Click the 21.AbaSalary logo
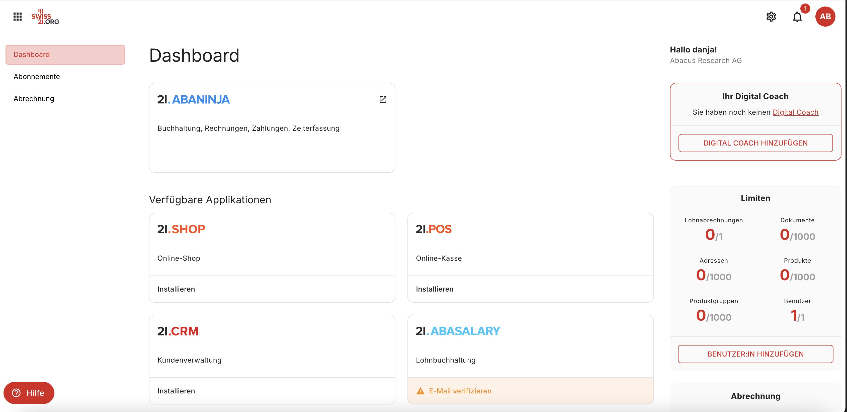 click(458, 331)
